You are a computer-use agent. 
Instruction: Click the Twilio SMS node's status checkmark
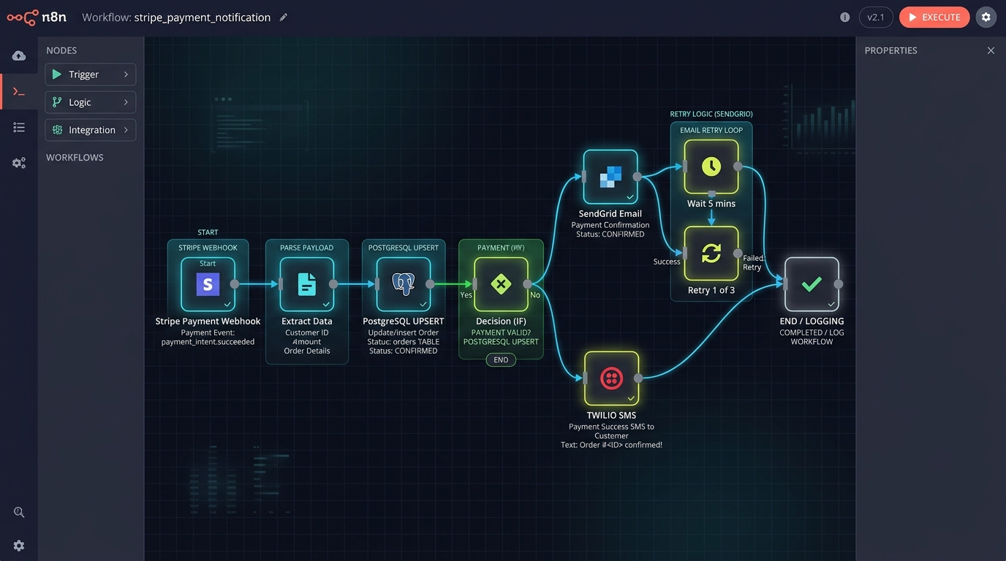(x=630, y=398)
